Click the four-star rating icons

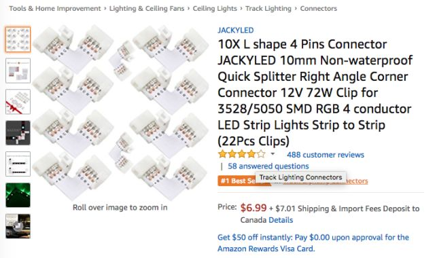coord(242,154)
